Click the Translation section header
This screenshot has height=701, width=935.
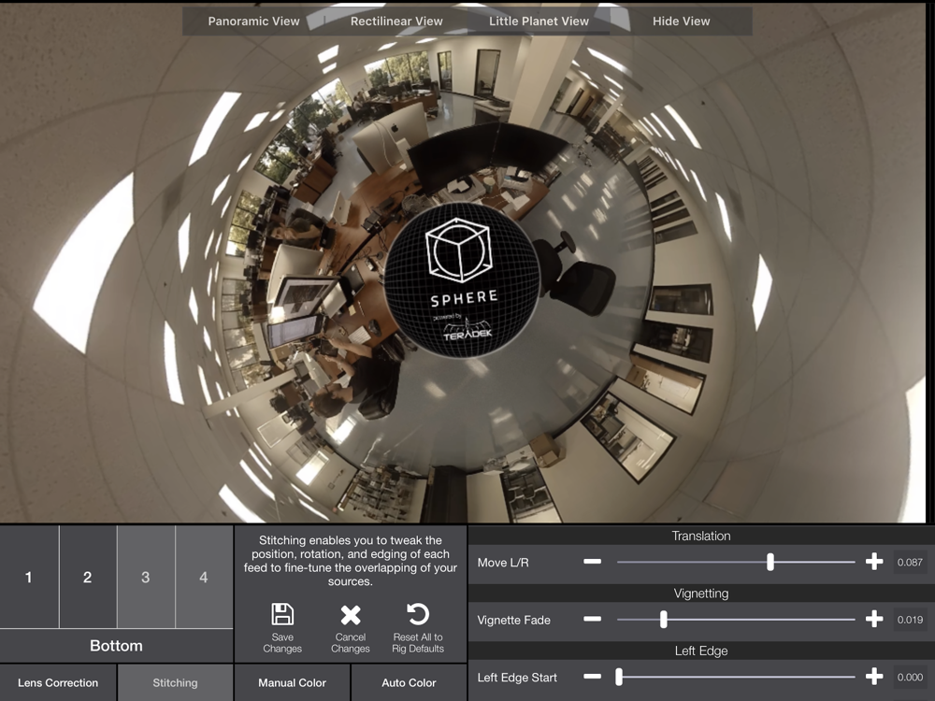[x=701, y=536]
